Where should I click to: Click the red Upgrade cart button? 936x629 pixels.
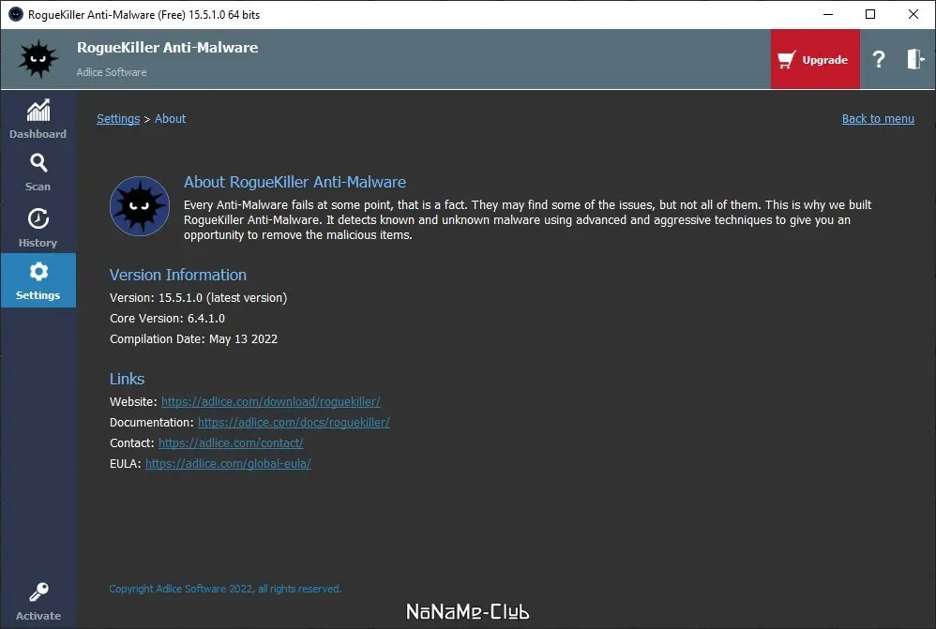click(x=815, y=60)
